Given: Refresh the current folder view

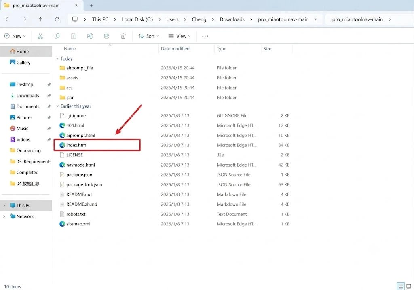Looking at the screenshot, I should [x=57, y=19].
